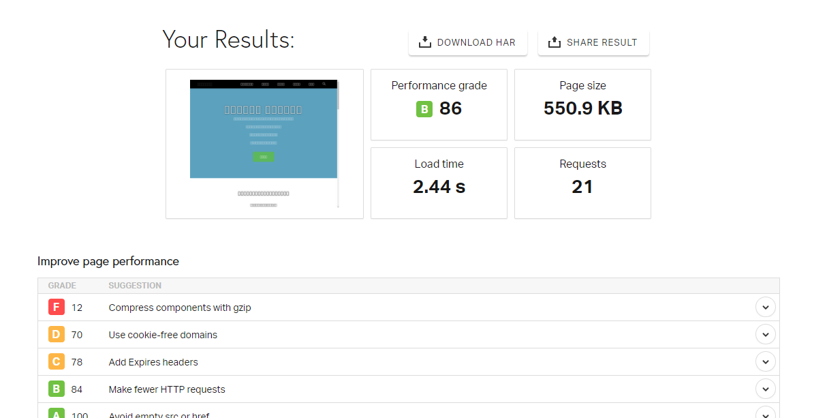Screen dimensions: 827x418
Task: Click the SUGGESTION column header
Action: click(135, 286)
